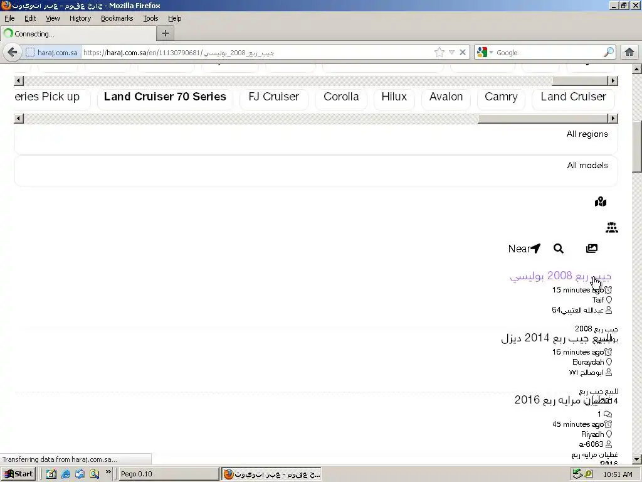Open the Outlook Express quick launch icon
The image size is (642, 482).
point(80,474)
